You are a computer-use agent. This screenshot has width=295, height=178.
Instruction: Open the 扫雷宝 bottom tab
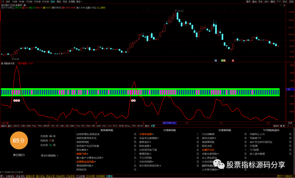(110, 176)
